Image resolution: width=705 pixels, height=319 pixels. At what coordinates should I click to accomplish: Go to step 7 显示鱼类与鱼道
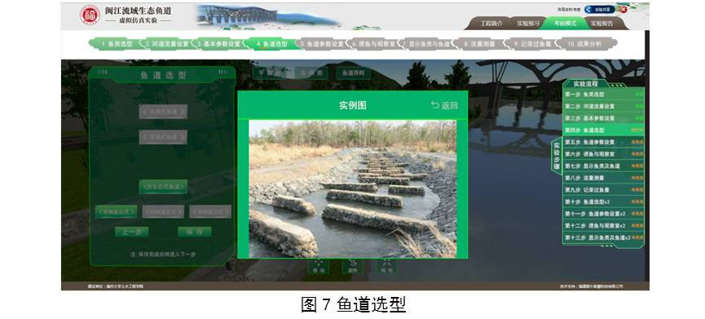[425, 44]
